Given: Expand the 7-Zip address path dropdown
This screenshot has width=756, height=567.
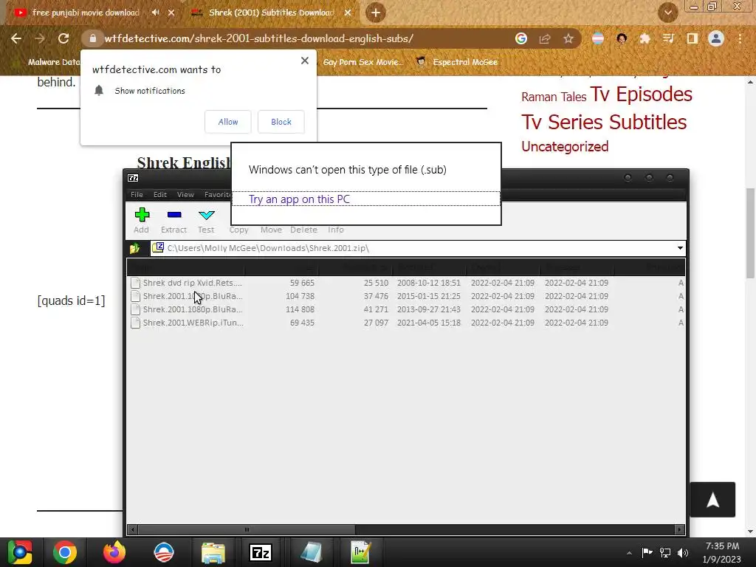Looking at the screenshot, I should 680,248.
